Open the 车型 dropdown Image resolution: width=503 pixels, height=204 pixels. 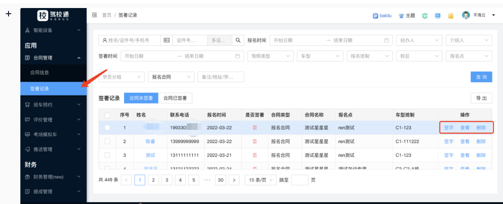coord(320,56)
